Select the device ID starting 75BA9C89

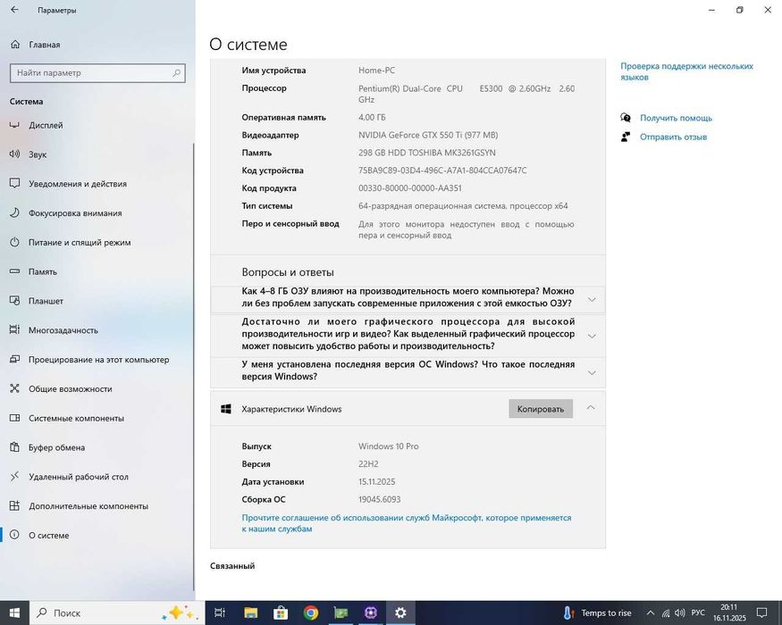tap(442, 171)
